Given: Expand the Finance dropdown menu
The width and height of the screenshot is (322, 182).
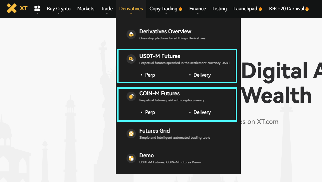Looking at the screenshot, I should [197, 9].
